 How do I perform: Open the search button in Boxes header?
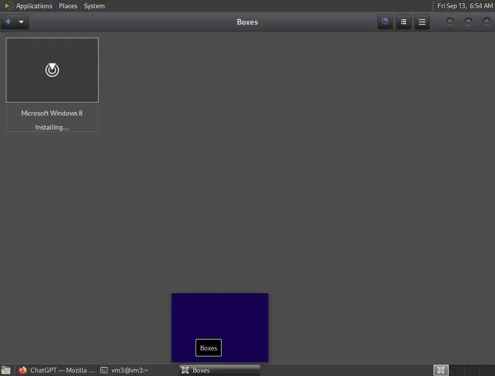[385, 22]
